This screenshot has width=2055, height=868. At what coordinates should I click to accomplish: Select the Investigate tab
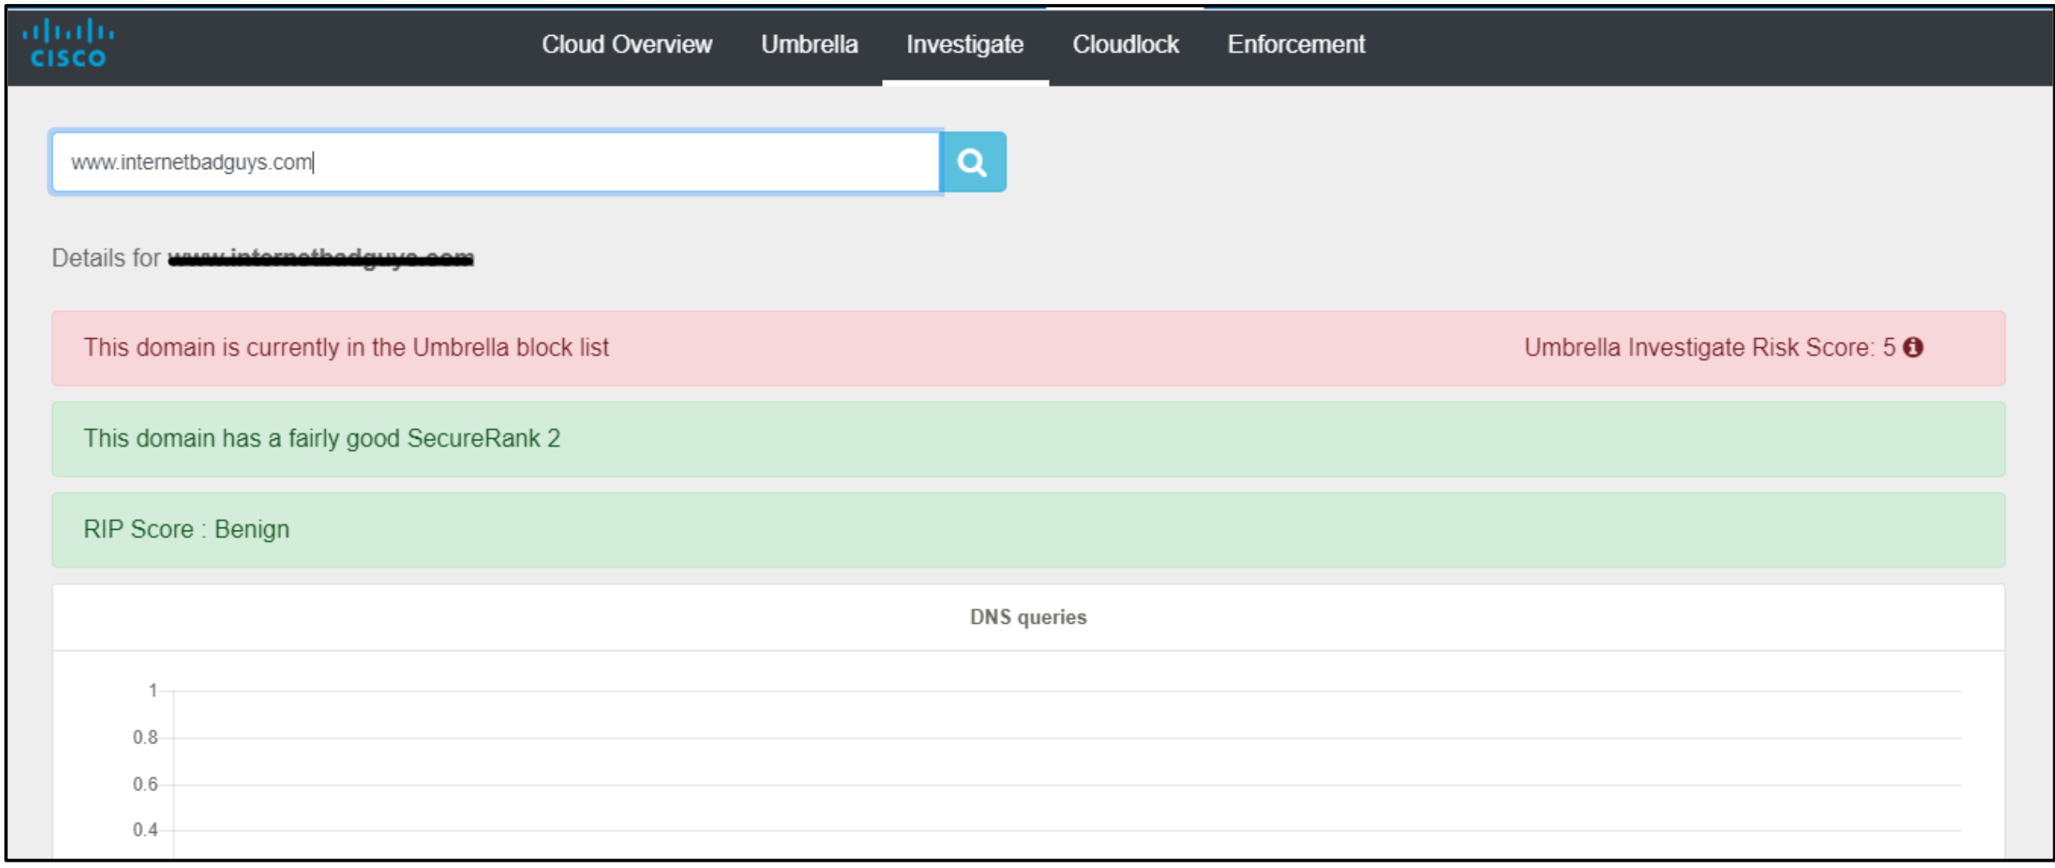[x=964, y=45]
